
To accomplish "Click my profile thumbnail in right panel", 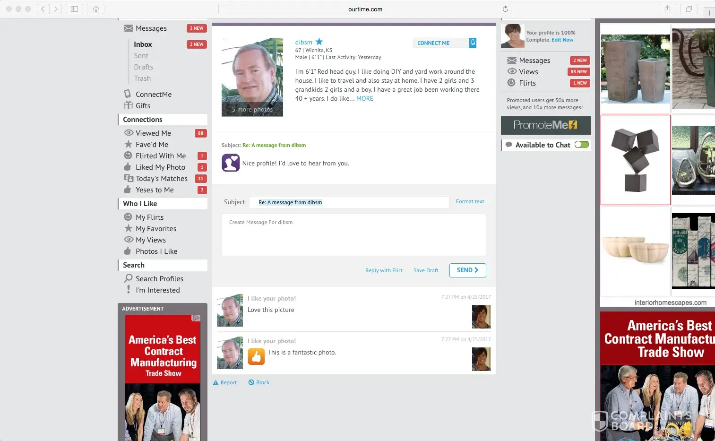I will click(x=513, y=36).
